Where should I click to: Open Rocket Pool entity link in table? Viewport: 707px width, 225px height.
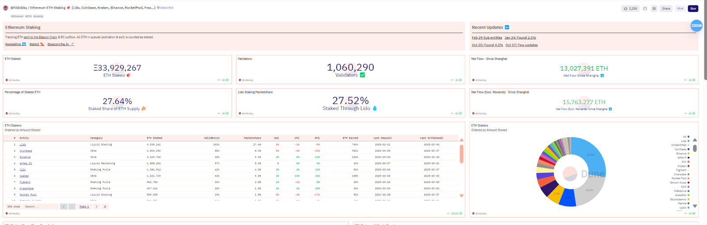[28, 195]
